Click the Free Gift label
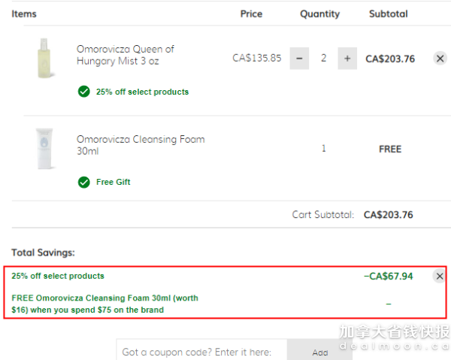 114,182
